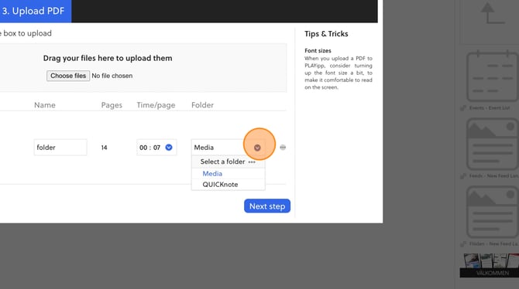Click the 'Font sizes' tip title
The width and height of the screenshot is (519, 289).
coord(318,50)
